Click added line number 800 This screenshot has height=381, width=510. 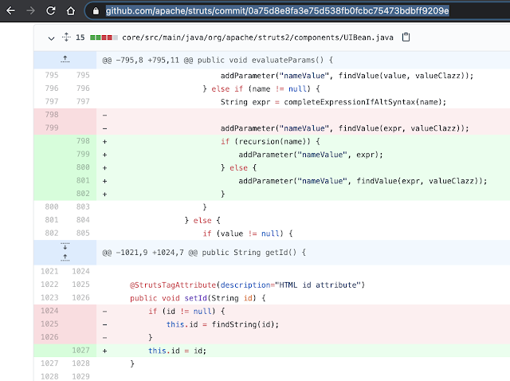[83, 167]
